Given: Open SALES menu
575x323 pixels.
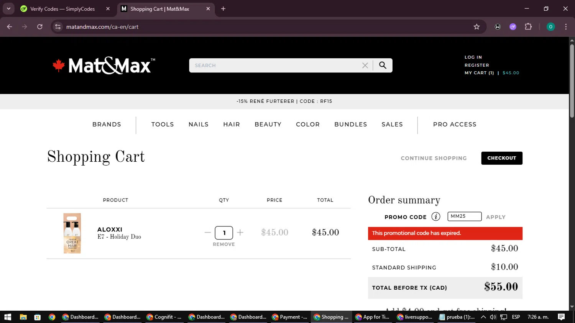Looking at the screenshot, I should 392,125.
